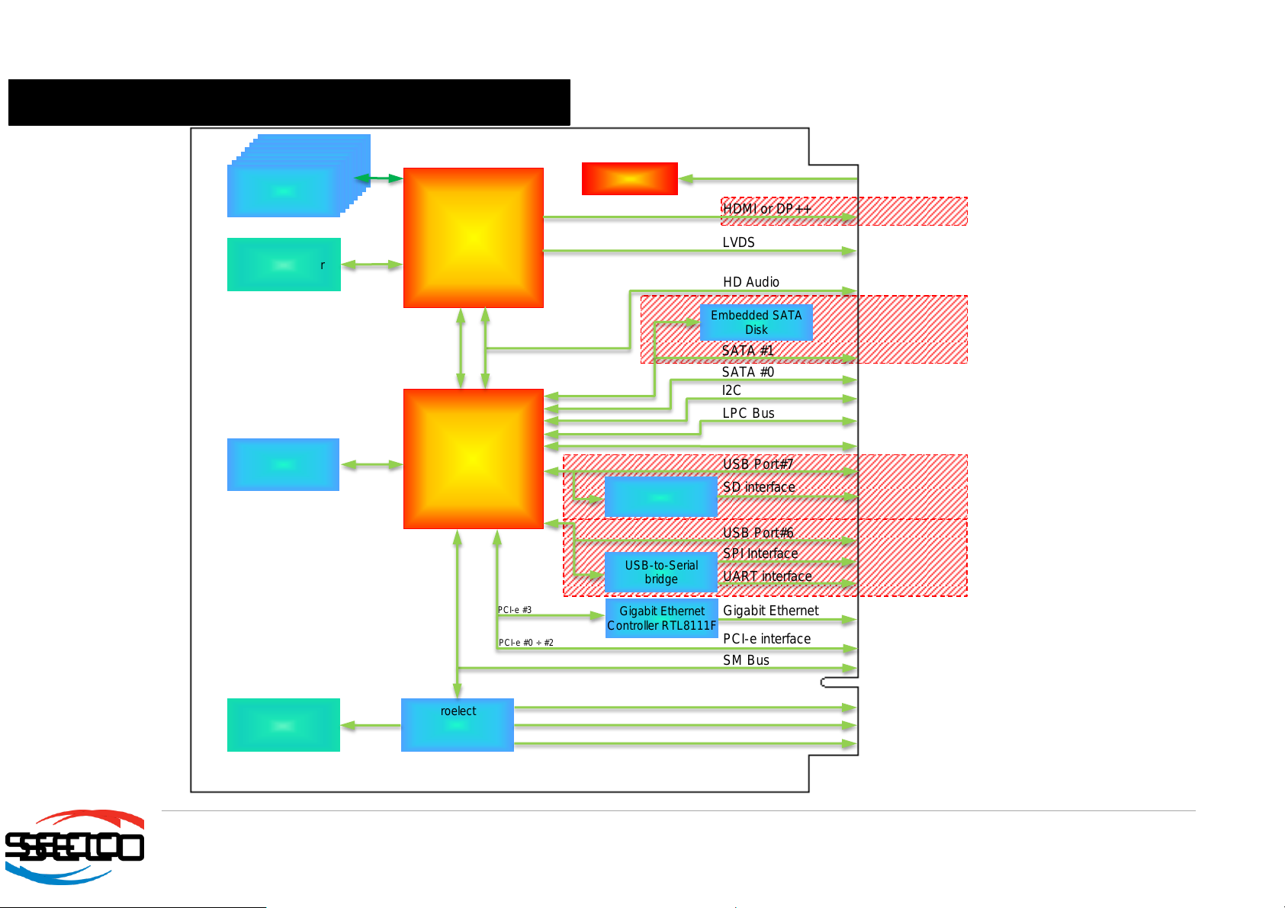Click the small PCI-e #0 ÷ #2 label
Screen dimensions: 1285x908
point(526,643)
